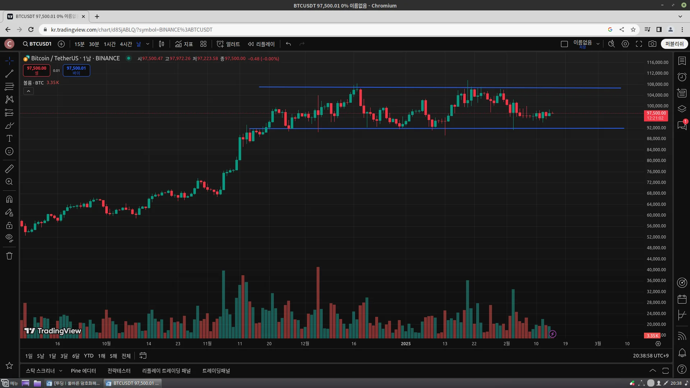Screen dimensions: 690x388
Task: Click the trash icon to remove drawings
Action: tap(9, 256)
